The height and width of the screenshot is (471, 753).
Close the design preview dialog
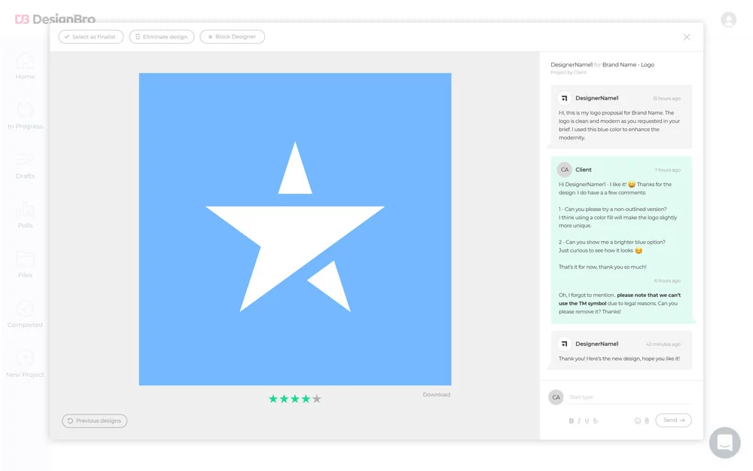pos(687,37)
